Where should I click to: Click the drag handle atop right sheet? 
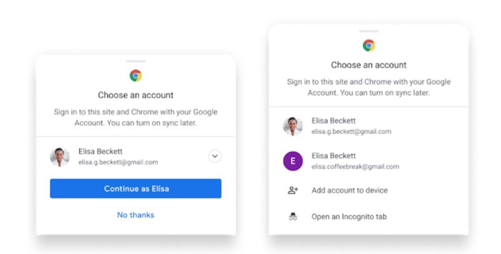(369, 31)
